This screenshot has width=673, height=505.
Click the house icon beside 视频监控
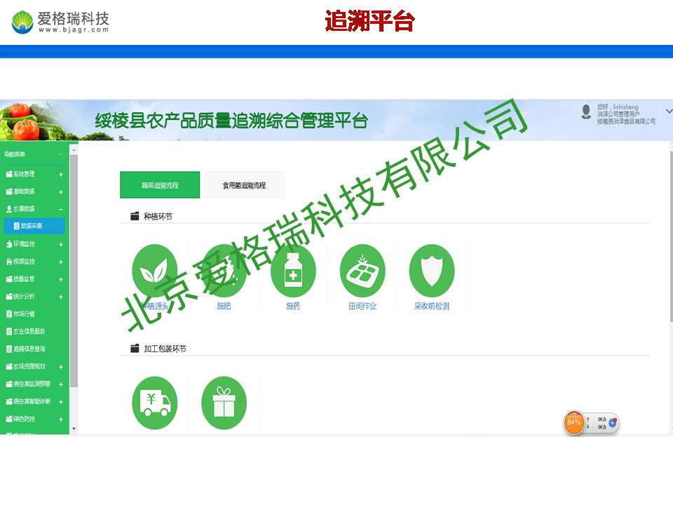coord(9,262)
